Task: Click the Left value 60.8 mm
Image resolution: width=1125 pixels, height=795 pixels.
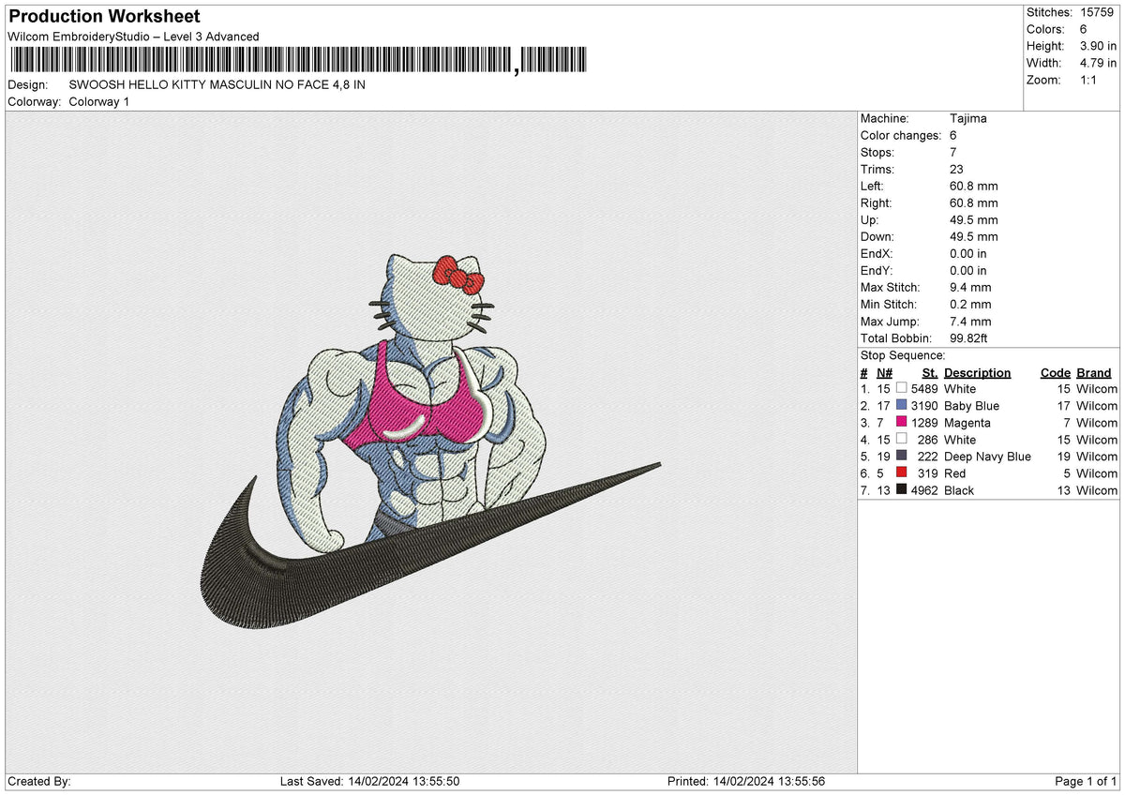Action: 974,186
